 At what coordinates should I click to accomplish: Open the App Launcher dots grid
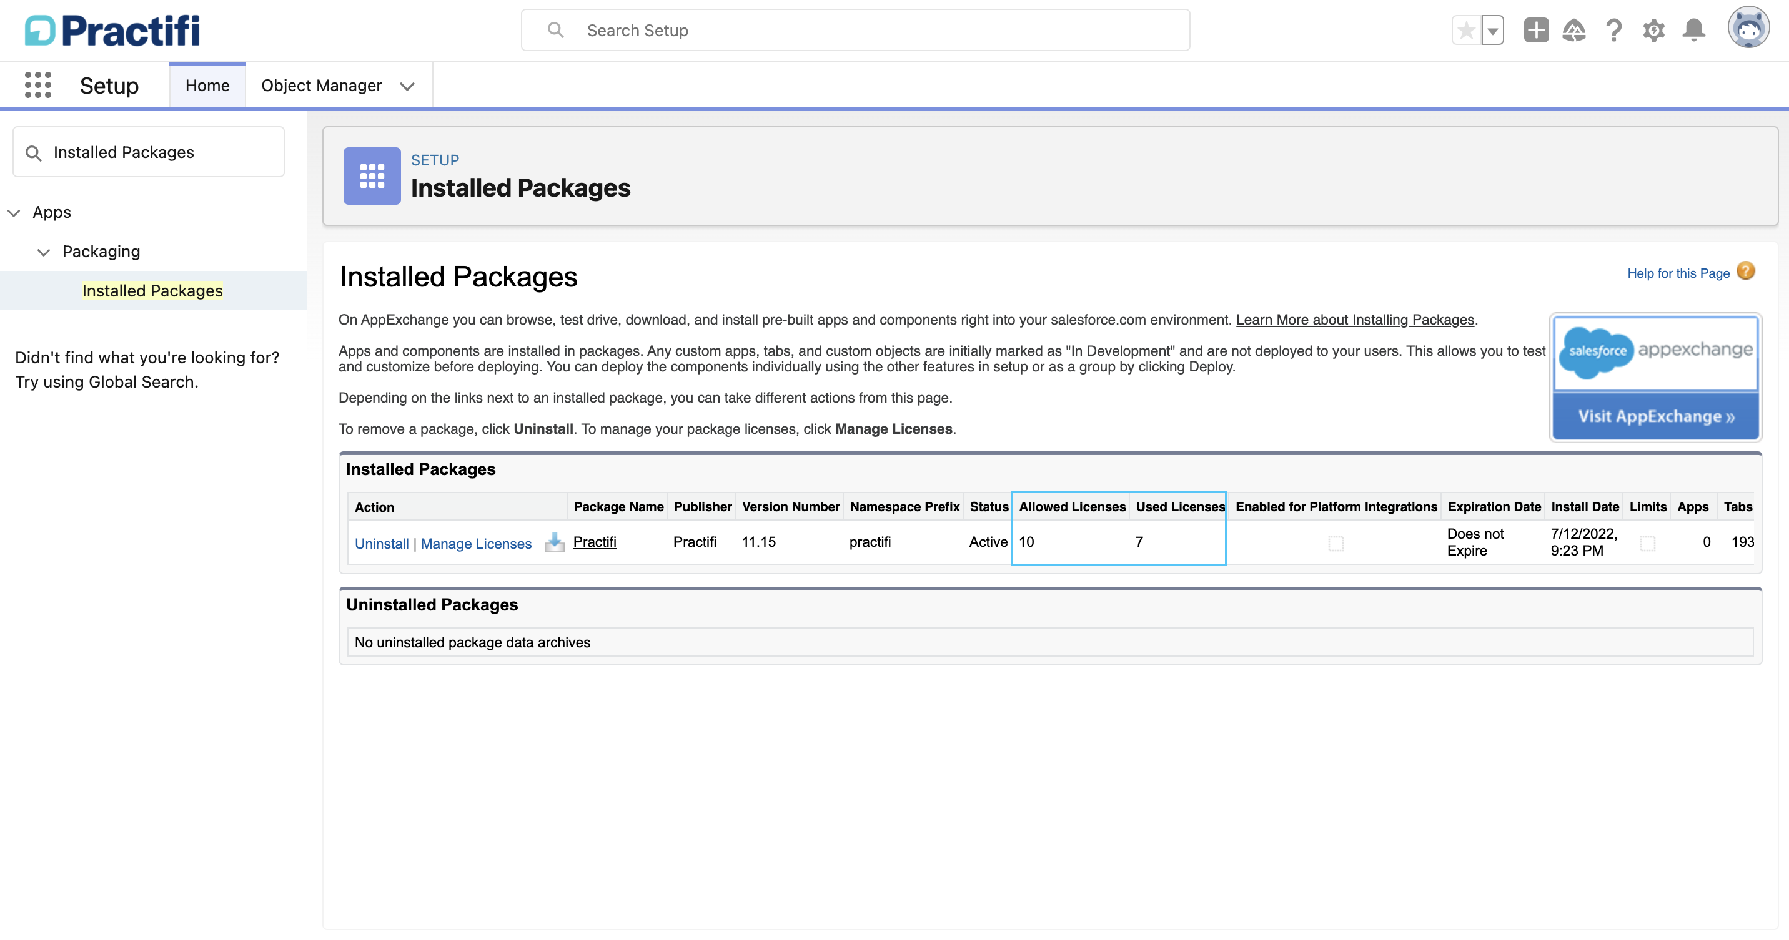click(x=38, y=86)
